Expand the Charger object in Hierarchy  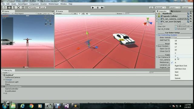[x=4, y=80]
